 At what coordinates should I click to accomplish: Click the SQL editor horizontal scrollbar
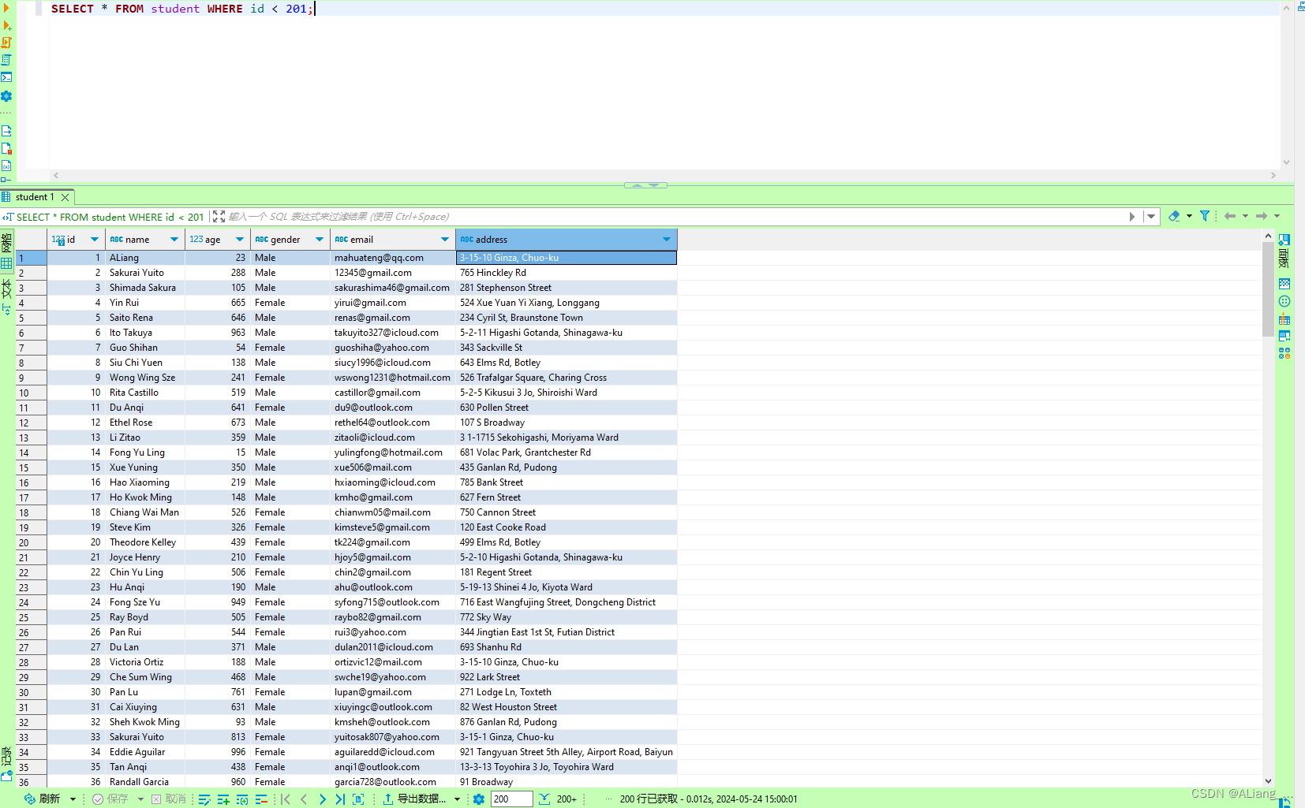[664, 175]
